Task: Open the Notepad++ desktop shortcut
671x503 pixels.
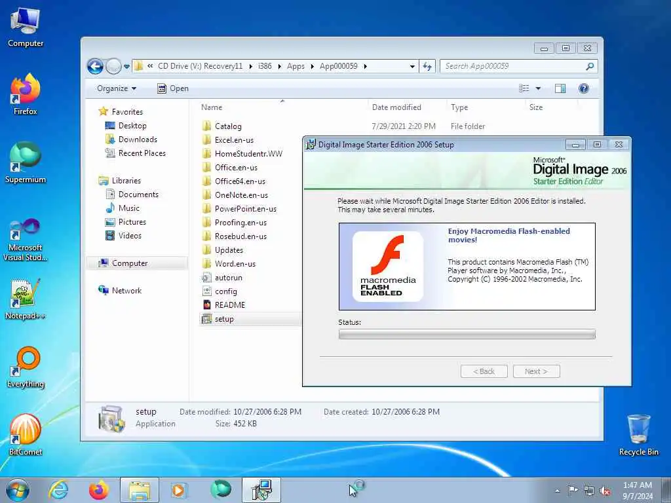Action: coord(26,299)
